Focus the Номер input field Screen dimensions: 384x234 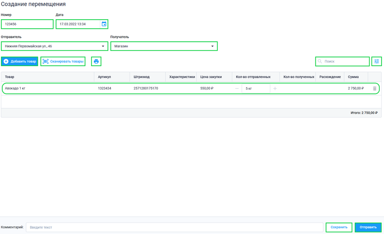[27, 24]
